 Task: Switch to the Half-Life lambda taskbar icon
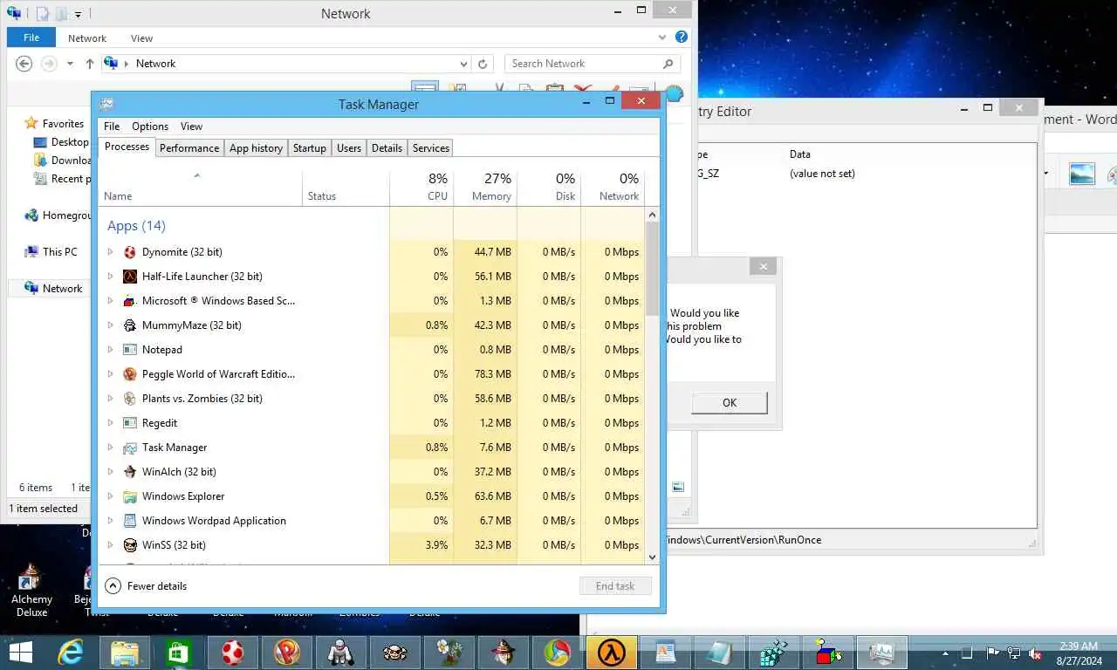[x=611, y=652]
